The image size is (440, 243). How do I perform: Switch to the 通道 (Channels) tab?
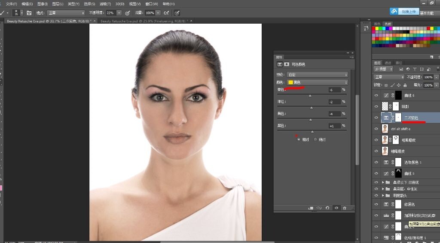(388, 63)
